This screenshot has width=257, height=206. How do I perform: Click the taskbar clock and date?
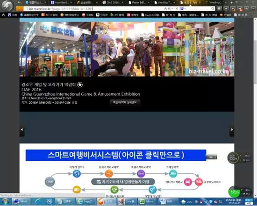pyautogui.click(x=235, y=202)
